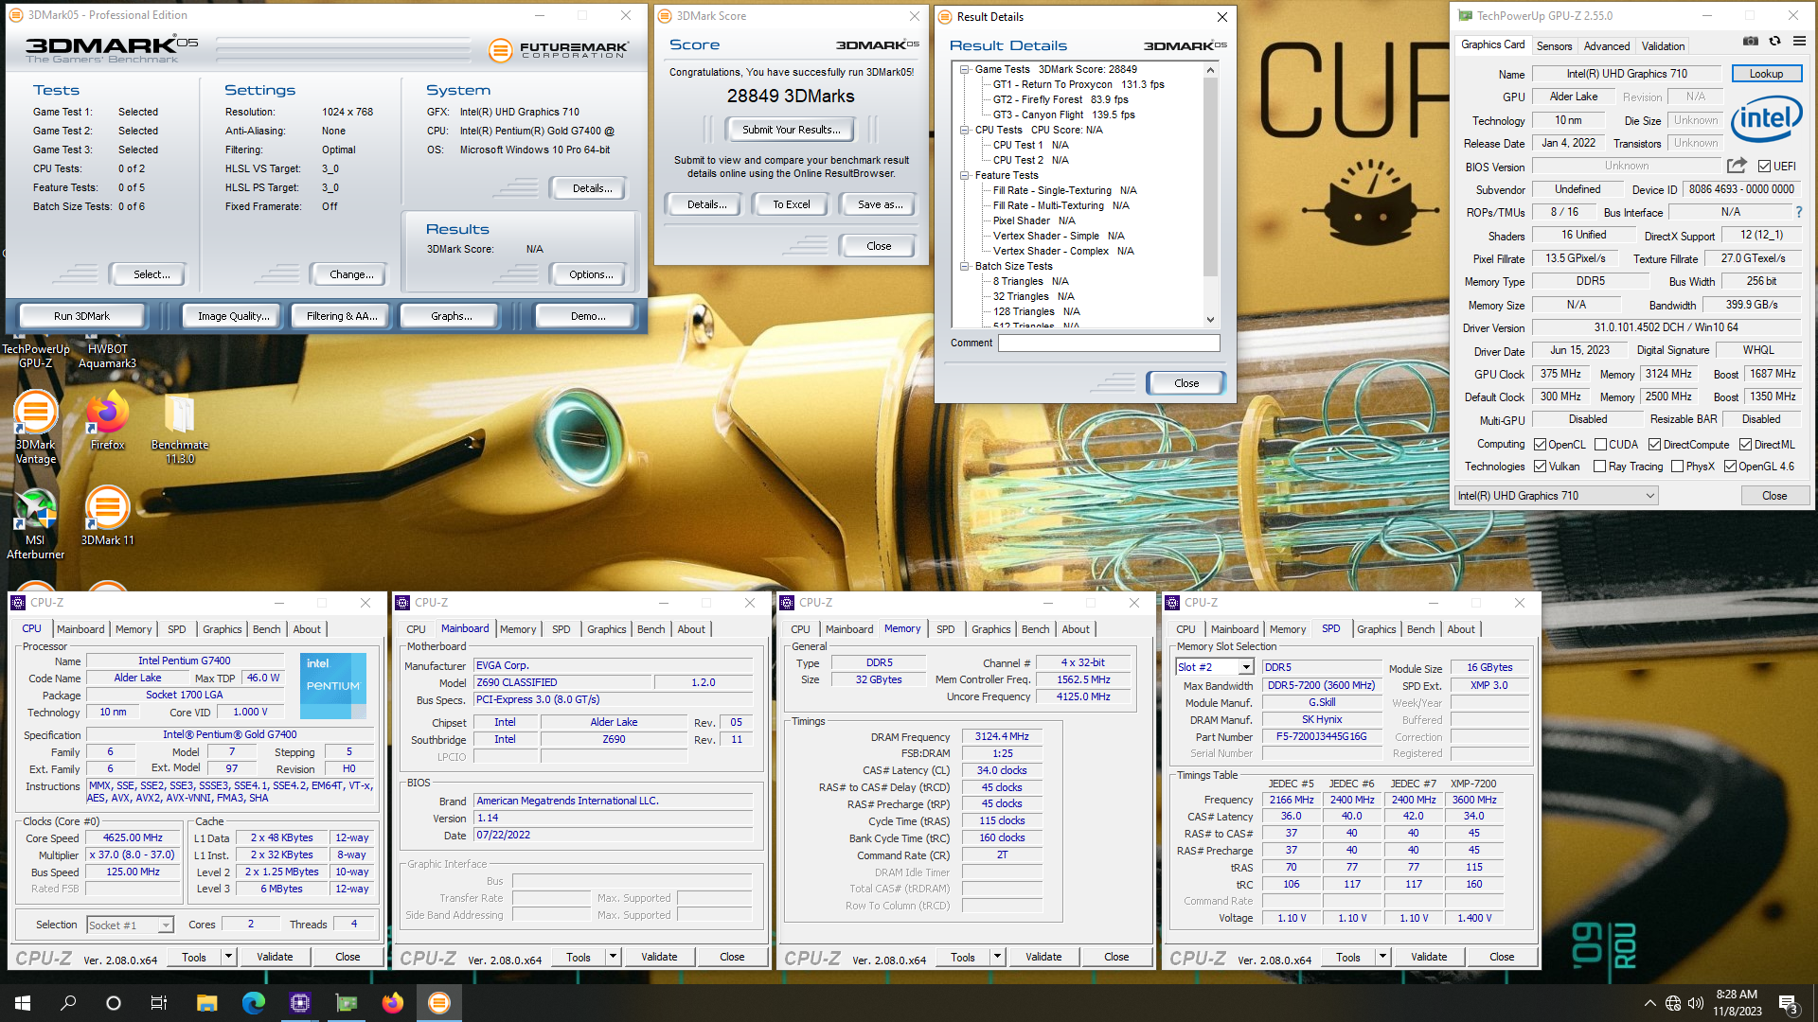Viewport: 1818px width, 1022px height.
Task: Toggle the OpenGL 4.6 checkbox
Action: pyautogui.click(x=1730, y=467)
